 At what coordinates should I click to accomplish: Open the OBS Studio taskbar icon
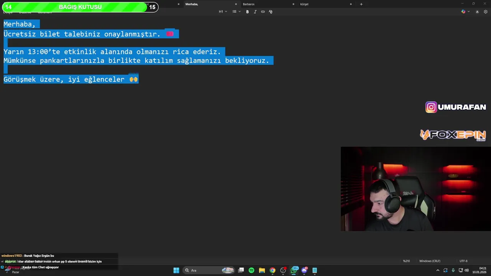click(x=283, y=270)
